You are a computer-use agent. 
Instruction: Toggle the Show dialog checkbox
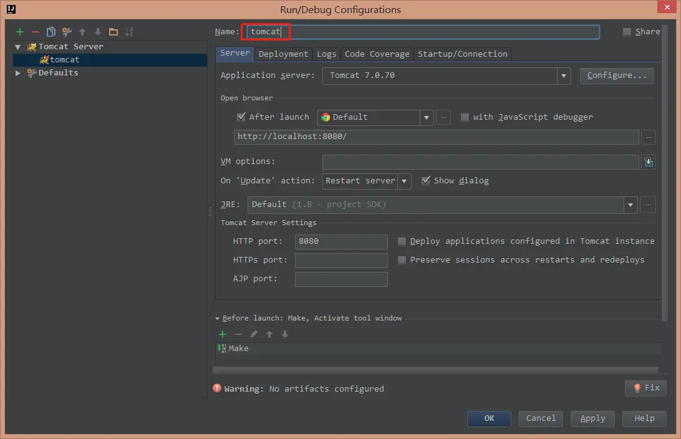pyautogui.click(x=425, y=180)
